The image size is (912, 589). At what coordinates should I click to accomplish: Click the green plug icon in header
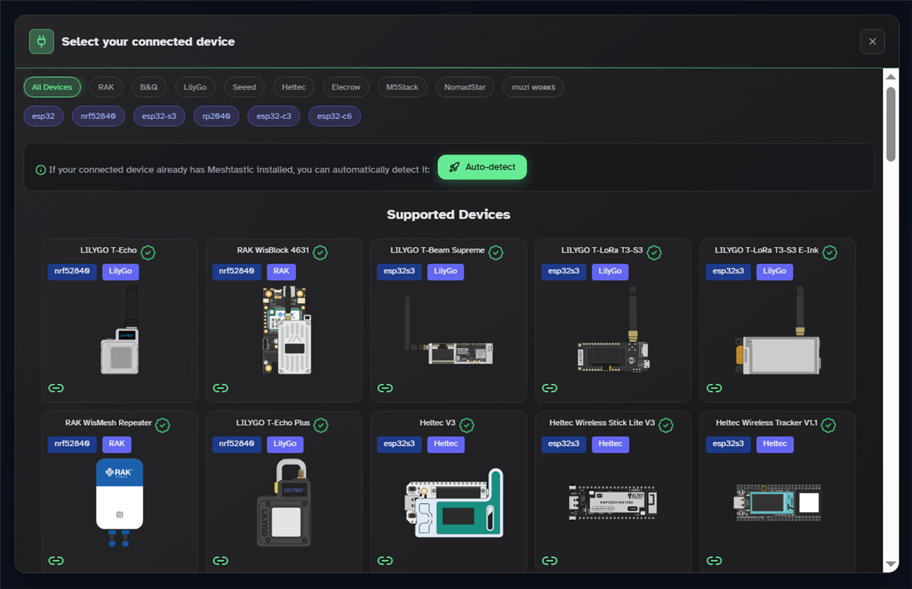coord(41,41)
